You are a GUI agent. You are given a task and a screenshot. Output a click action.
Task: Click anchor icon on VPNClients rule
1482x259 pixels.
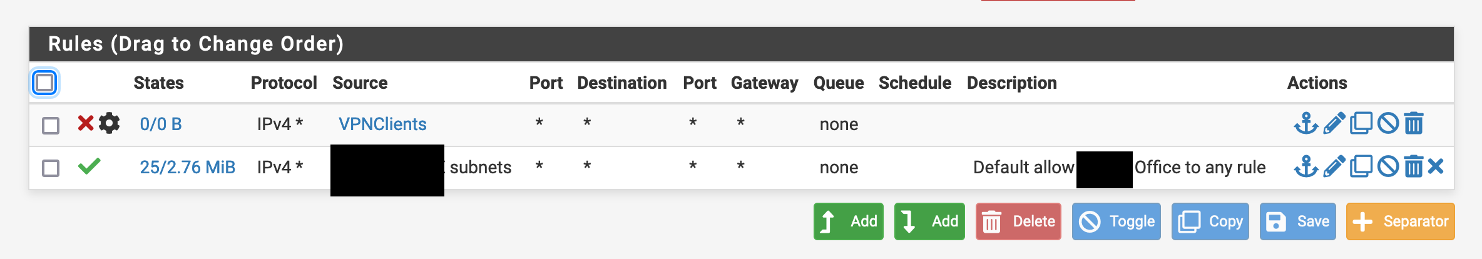pyautogui.click(x=1306, y=123)
